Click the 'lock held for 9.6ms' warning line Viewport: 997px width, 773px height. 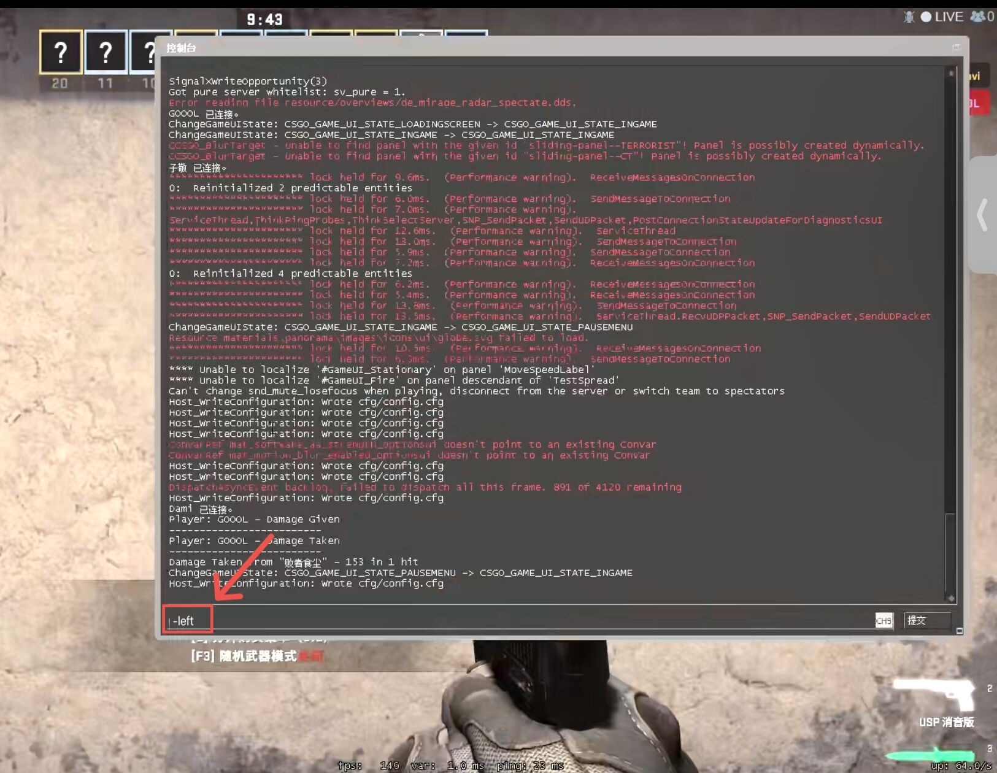pyautogui.click(x=462, y=177)
